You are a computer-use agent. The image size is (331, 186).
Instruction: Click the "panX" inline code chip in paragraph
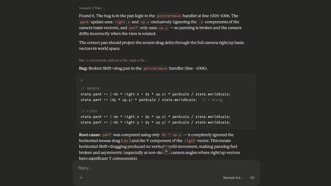[x=84, y=22]
